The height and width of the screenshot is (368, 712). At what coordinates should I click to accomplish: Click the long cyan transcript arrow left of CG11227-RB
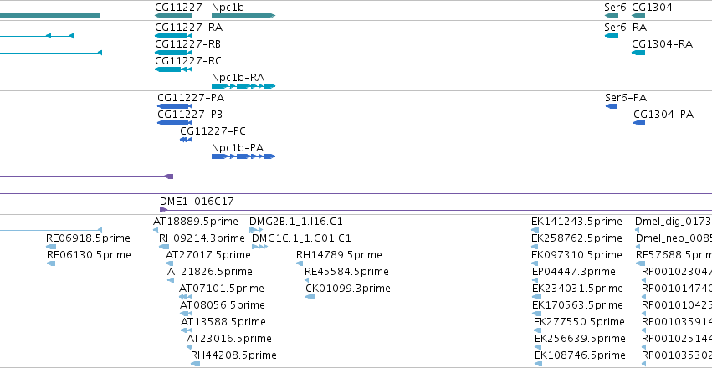coord(51,53)
